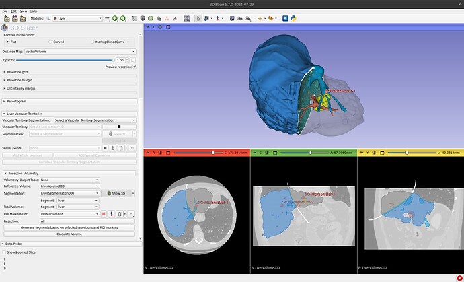Open the Models module cube icon

click(x=143, y=18)
